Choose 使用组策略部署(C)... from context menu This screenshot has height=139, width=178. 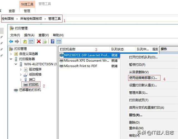[145, 78]
